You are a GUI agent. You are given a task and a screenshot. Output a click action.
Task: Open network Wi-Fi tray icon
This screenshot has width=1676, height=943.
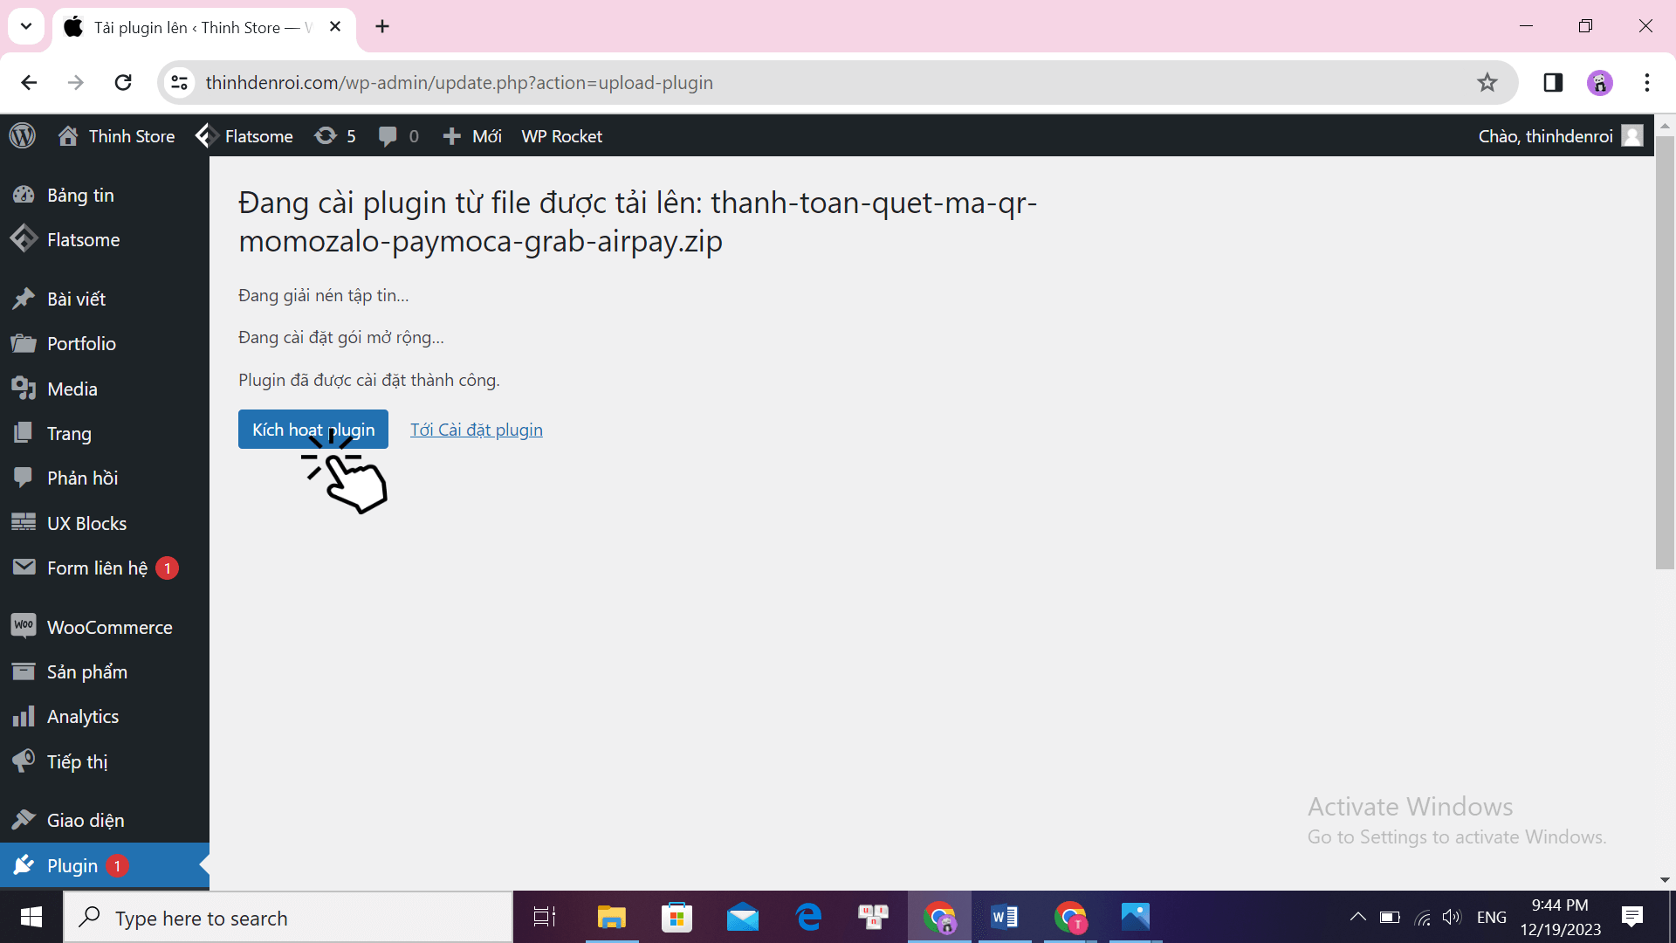tap(1423, 917)
